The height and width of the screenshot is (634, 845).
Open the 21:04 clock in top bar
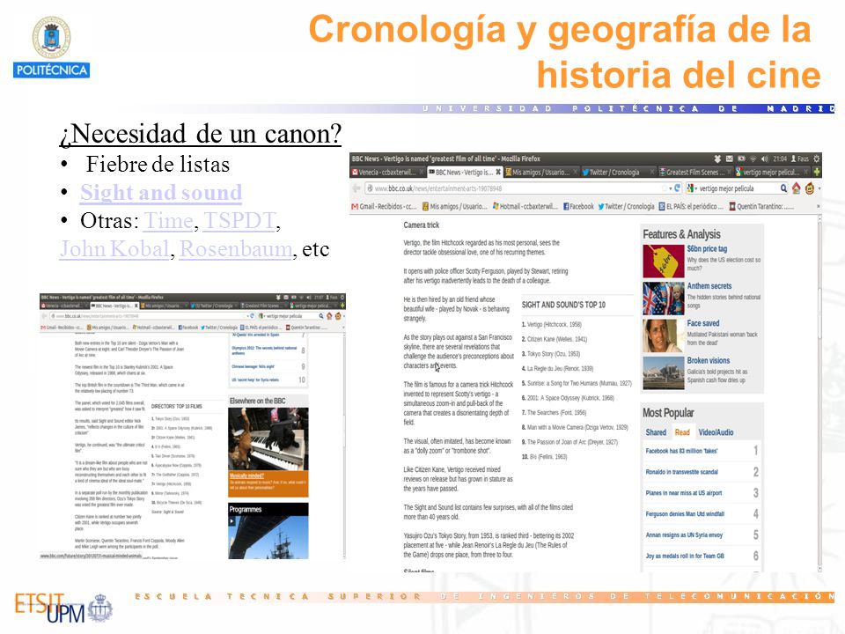pos(780,158)
